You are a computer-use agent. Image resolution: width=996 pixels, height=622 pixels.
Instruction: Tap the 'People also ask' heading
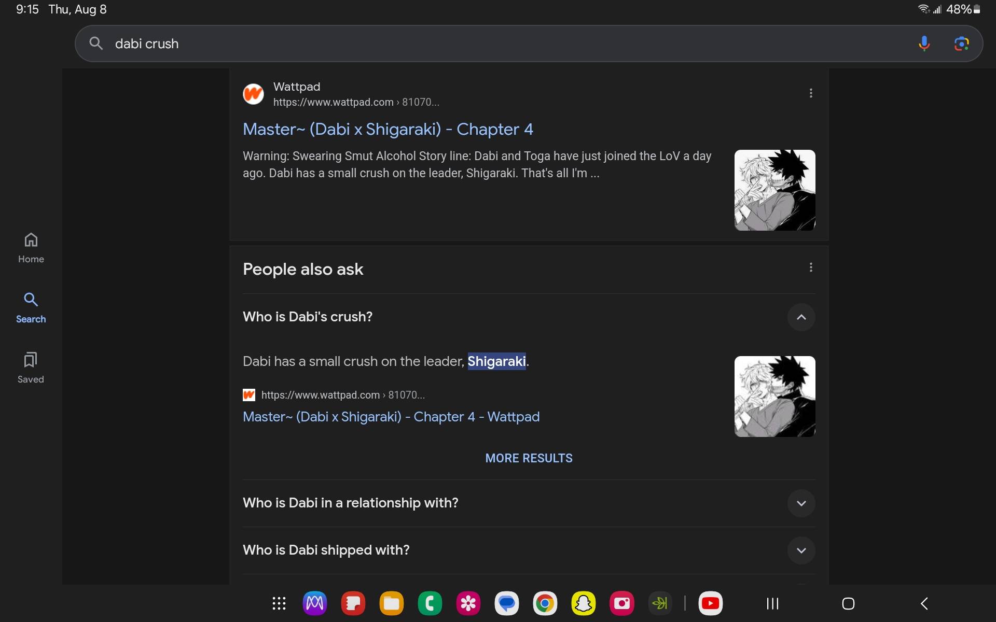coord(303,270)
